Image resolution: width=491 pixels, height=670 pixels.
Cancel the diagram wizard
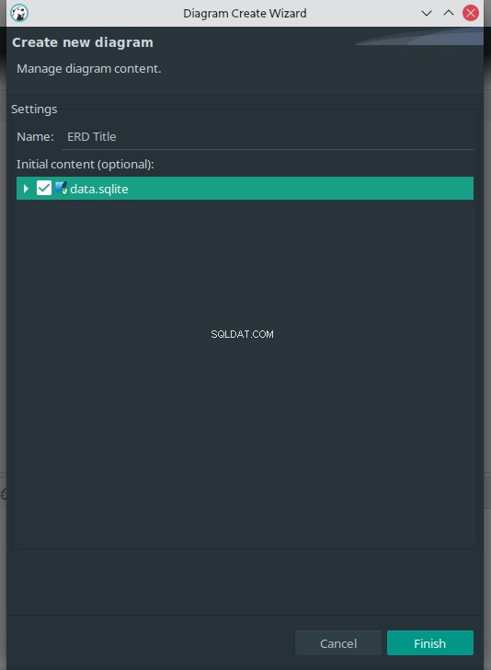click(x=338, y=643)
